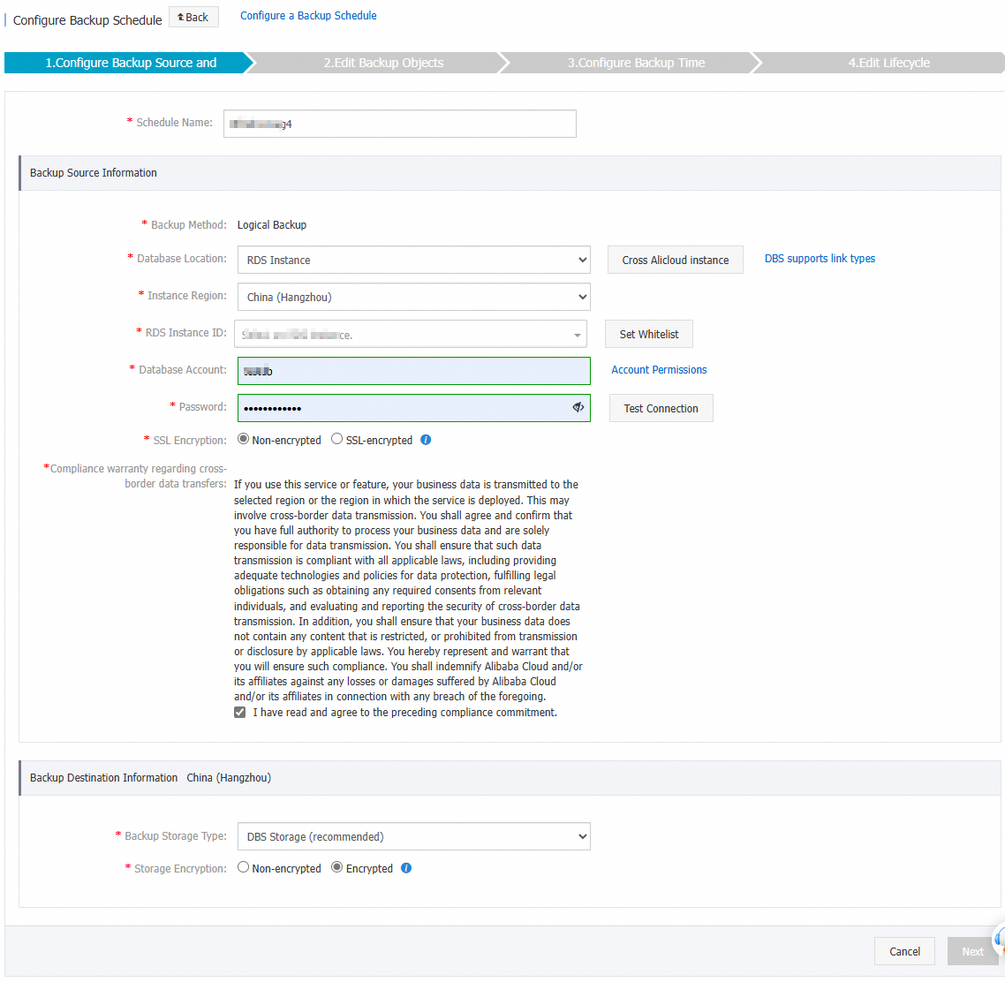The image size is (1005, 982).
Task: Click the SSL Encryption info icon
Action: coord(426,440)
